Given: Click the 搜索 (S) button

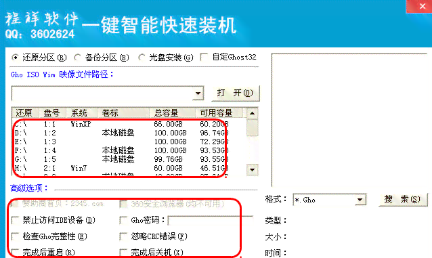Looking at the screenshot, I should tap(404, 199).
